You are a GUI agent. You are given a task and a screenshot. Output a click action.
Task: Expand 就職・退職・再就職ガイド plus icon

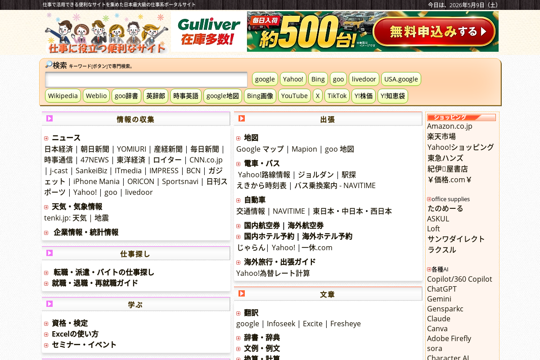click(46, 284)
